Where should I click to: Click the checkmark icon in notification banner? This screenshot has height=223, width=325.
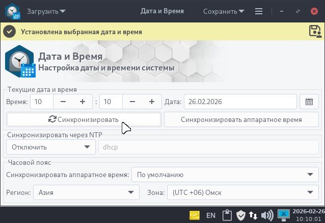point(9,32)
